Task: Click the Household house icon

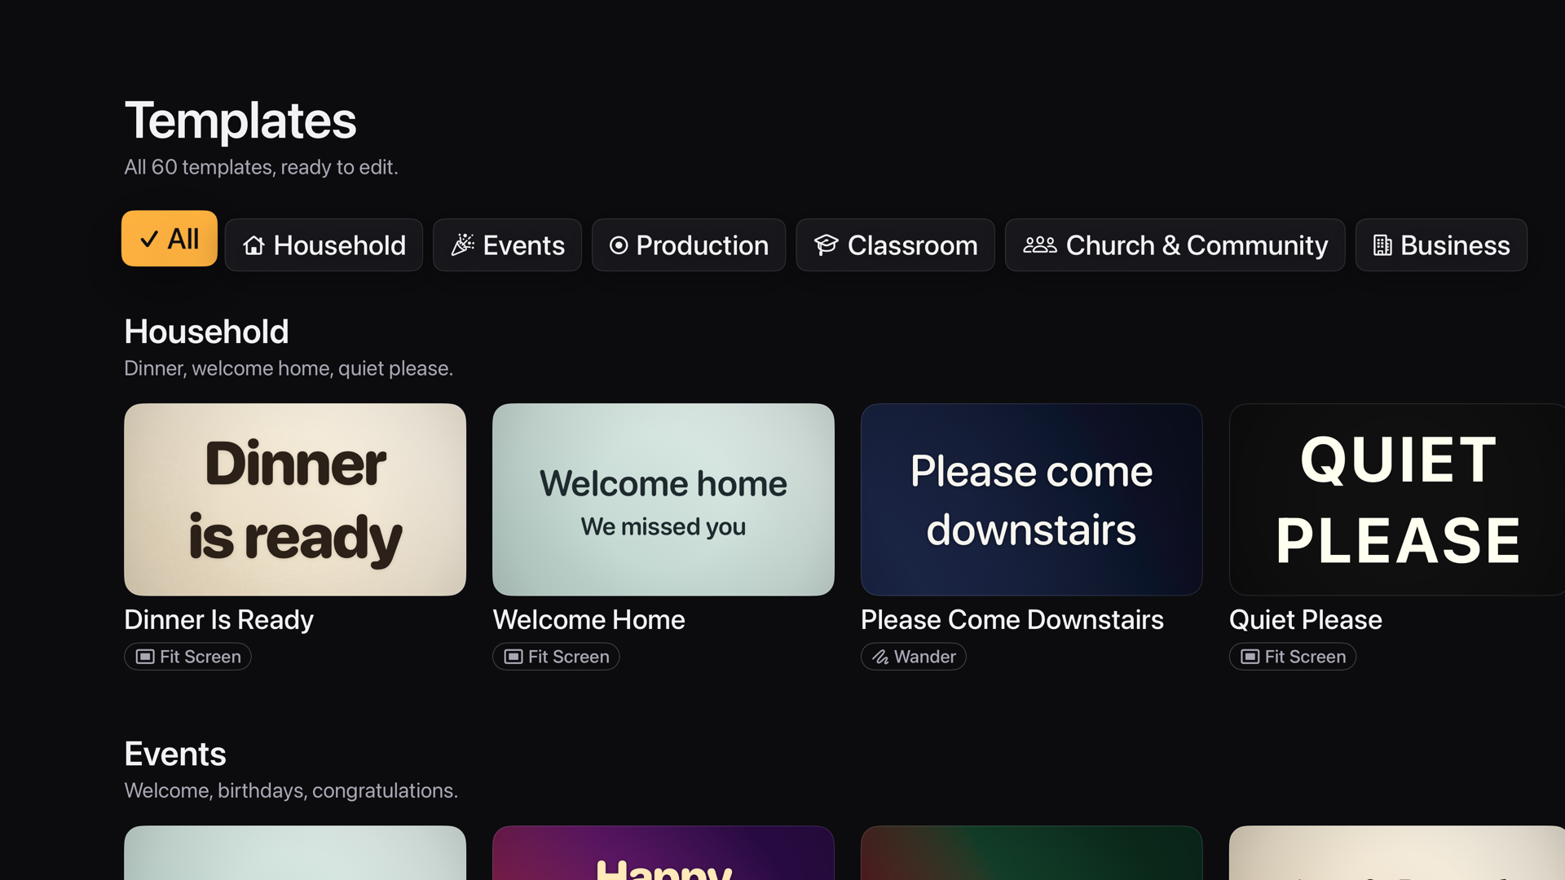Action: point(253,245)
